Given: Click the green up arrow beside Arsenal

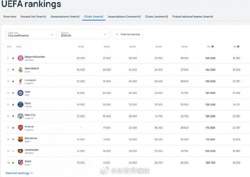Looking at the screenshot, I should tap(13, 128).
